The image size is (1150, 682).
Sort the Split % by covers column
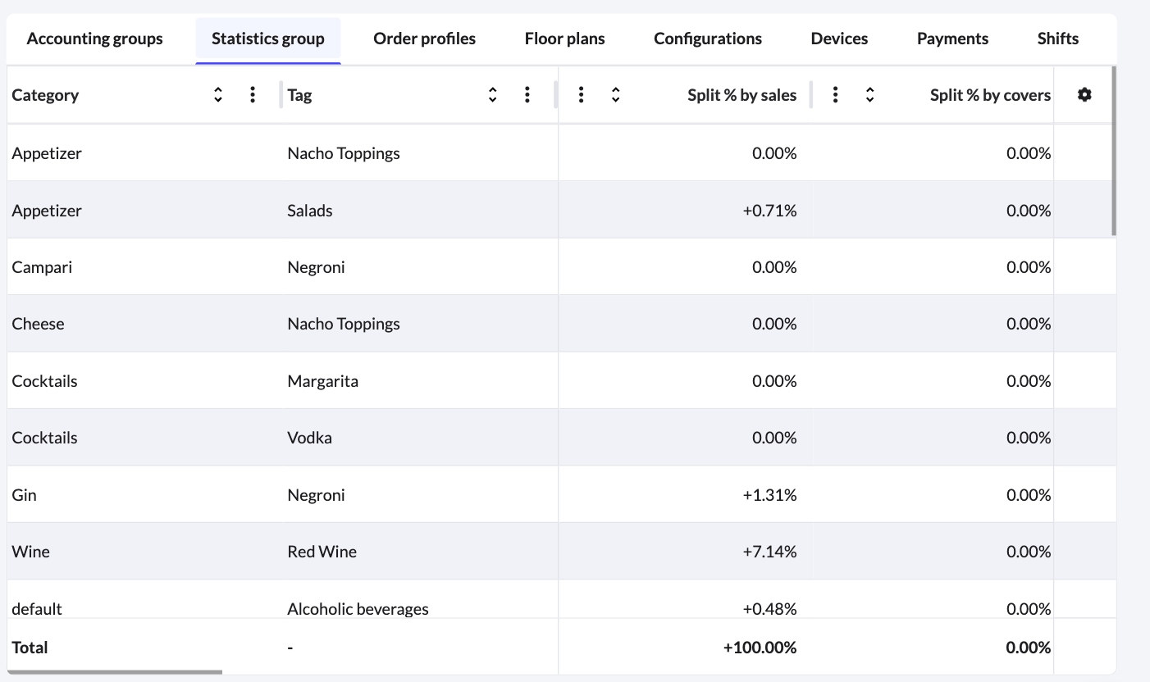click(x=869, y=94)
